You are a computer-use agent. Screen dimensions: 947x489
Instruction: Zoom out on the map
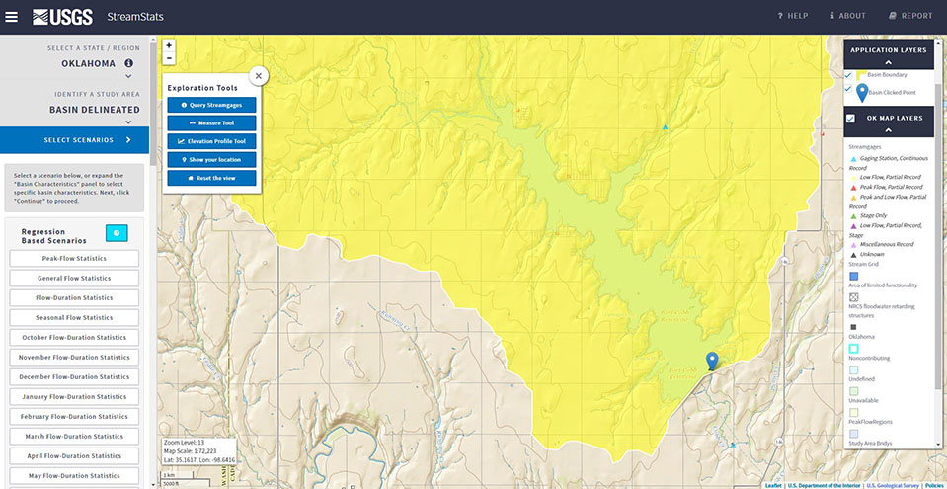coord(169,58)
